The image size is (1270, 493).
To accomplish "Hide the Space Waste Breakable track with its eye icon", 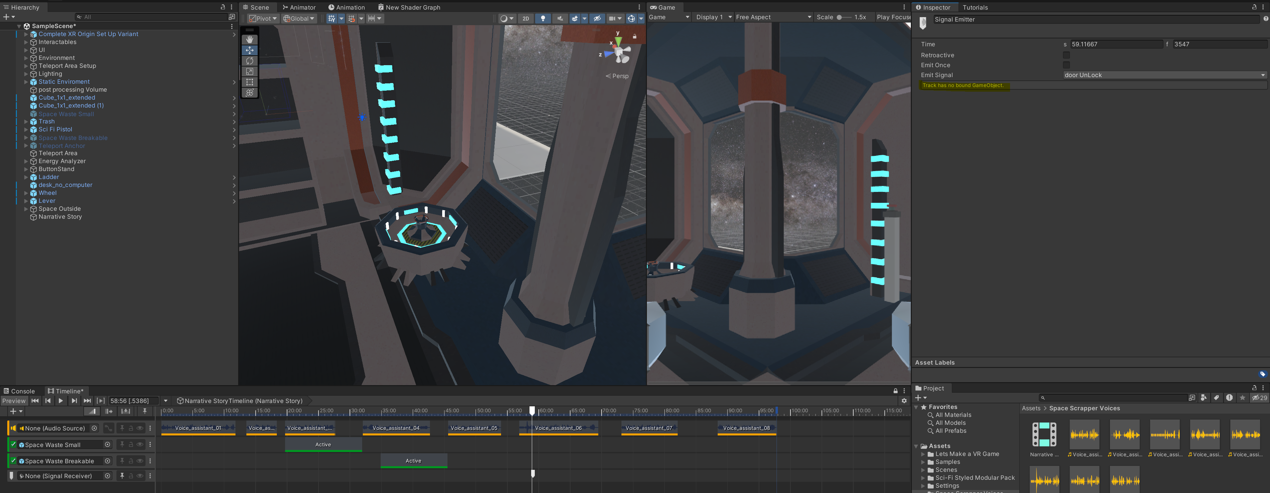I will 140,461.
